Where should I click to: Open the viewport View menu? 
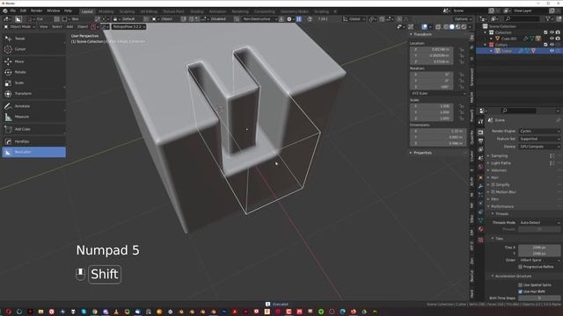click(x=43, y=26)
